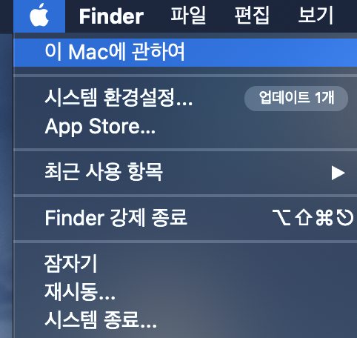Select 잠자기 to sleep the Mac
The image size is (357, 338).
tap(185, 264)
